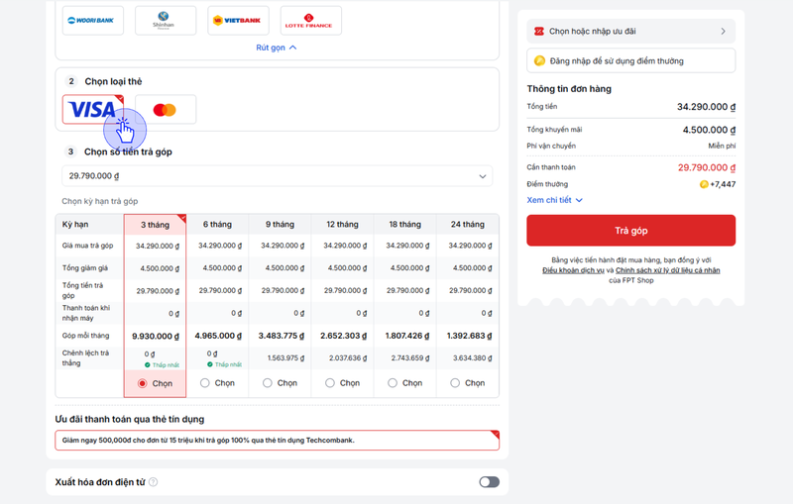Choose the Mastercard card type

click(166, 109)
